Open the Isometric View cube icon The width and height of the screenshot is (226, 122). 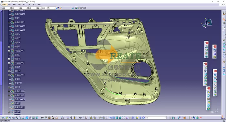click(27, 118)
